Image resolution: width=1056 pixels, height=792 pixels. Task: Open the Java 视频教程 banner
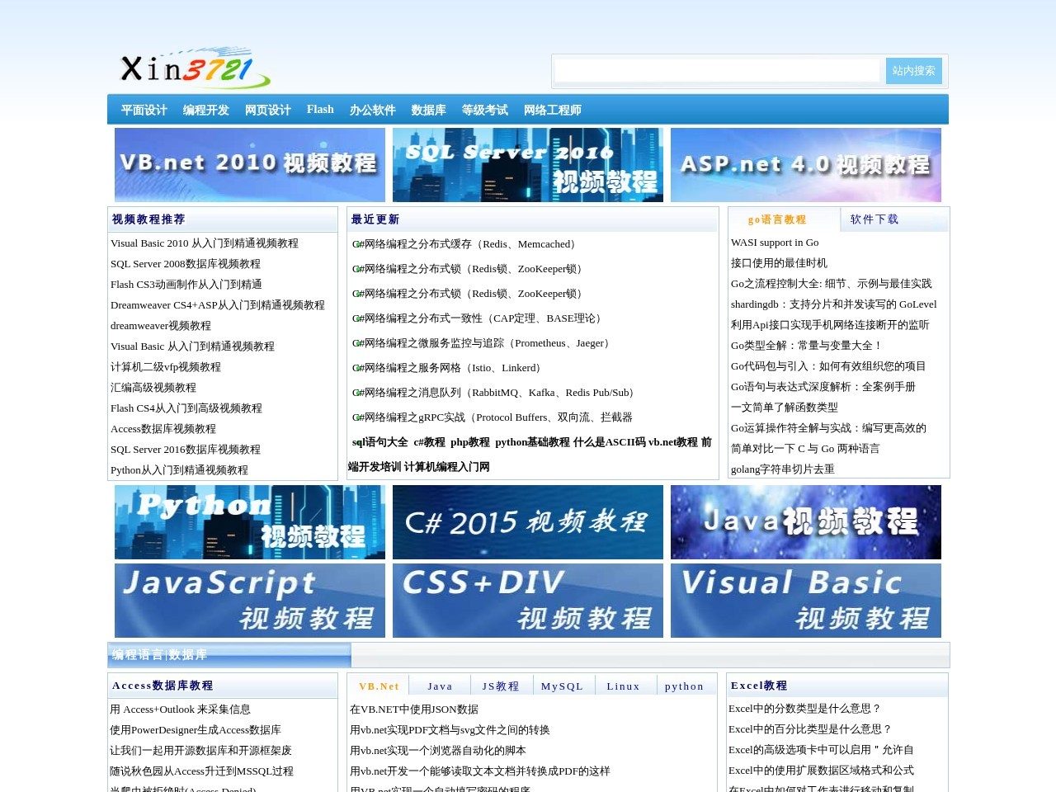[x=806, y=522]
